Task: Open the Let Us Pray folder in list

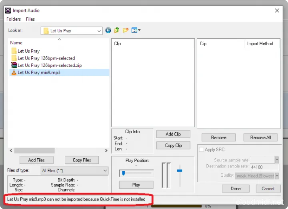Action: (x=28, y=51)
